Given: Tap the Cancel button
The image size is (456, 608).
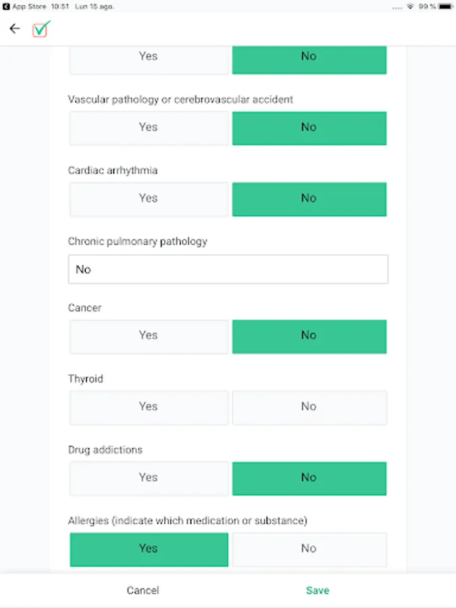Looking at the screenshot, I should coord(143,590).
